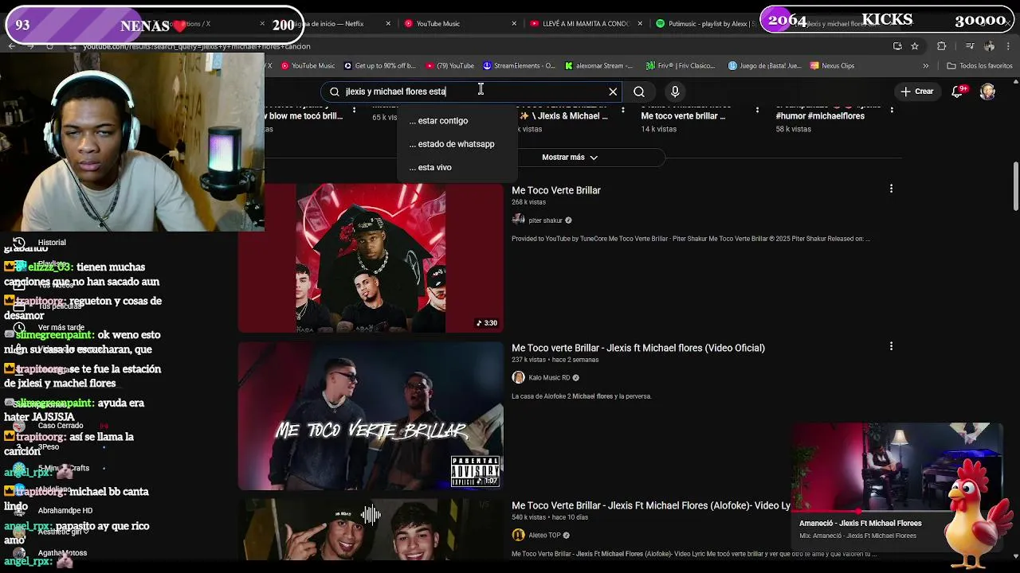Open the 'Todos los favoritos' folder
Image resolution: width=1020 pixels, height=573 pixels.
click(979, 66)
